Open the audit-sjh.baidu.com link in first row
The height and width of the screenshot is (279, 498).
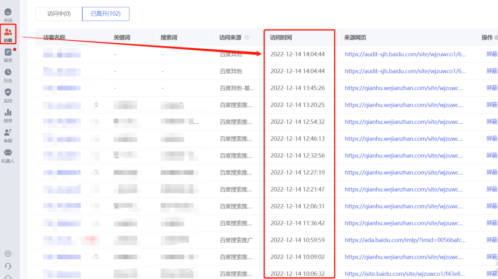405,54
